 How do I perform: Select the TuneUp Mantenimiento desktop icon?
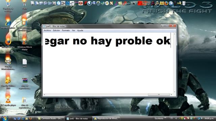click(x=8, y=63)
